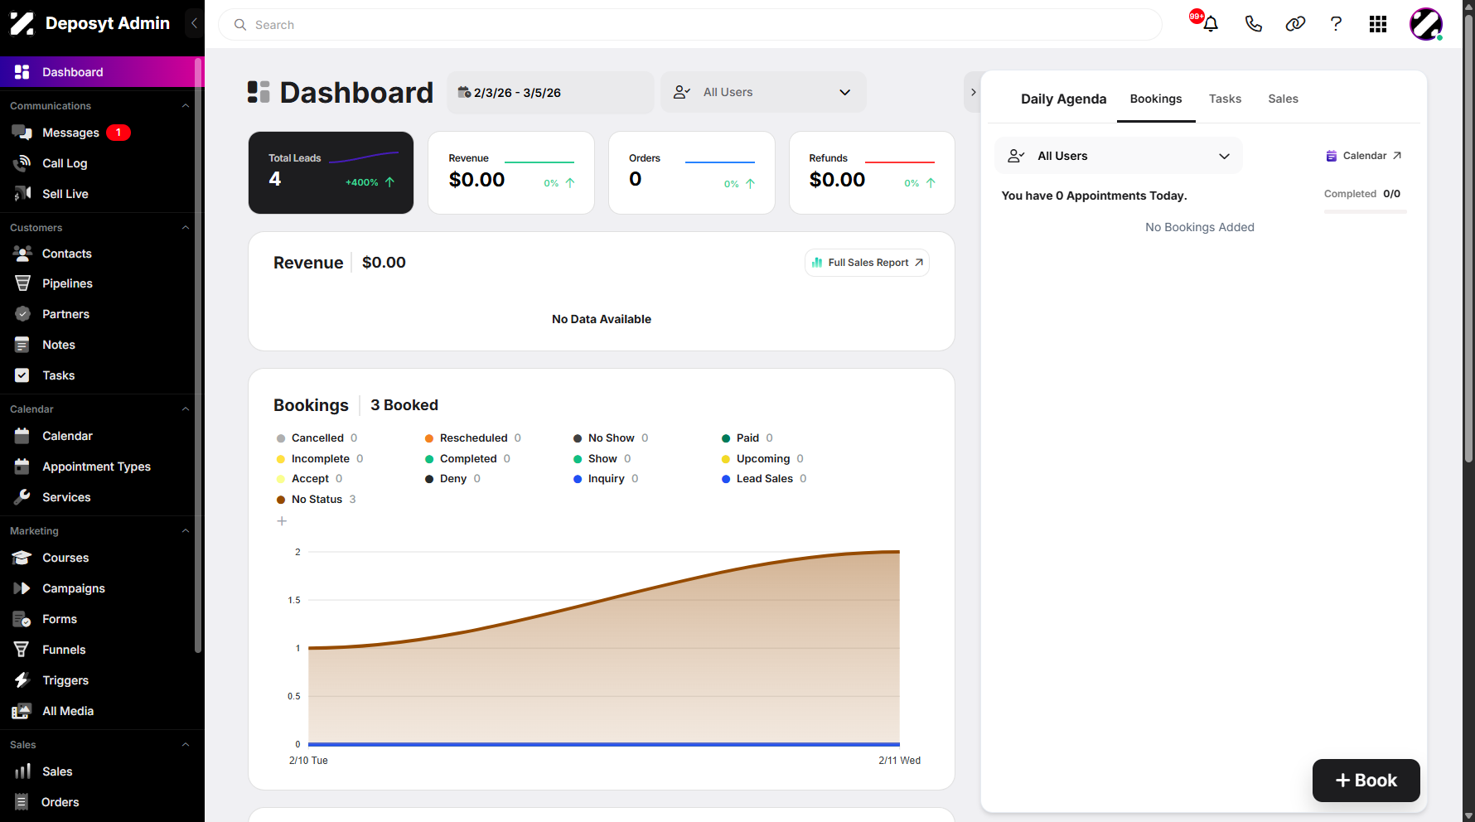
Task: Collapse the Marketing sidebar section
Action: click(186, 531)
